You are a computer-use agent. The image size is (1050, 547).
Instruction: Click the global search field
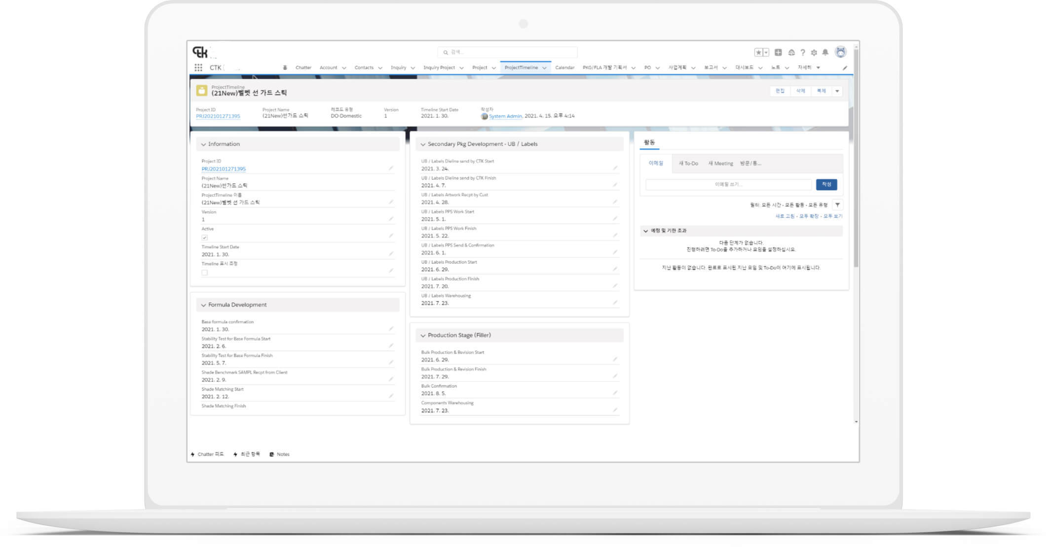(508, 52)
